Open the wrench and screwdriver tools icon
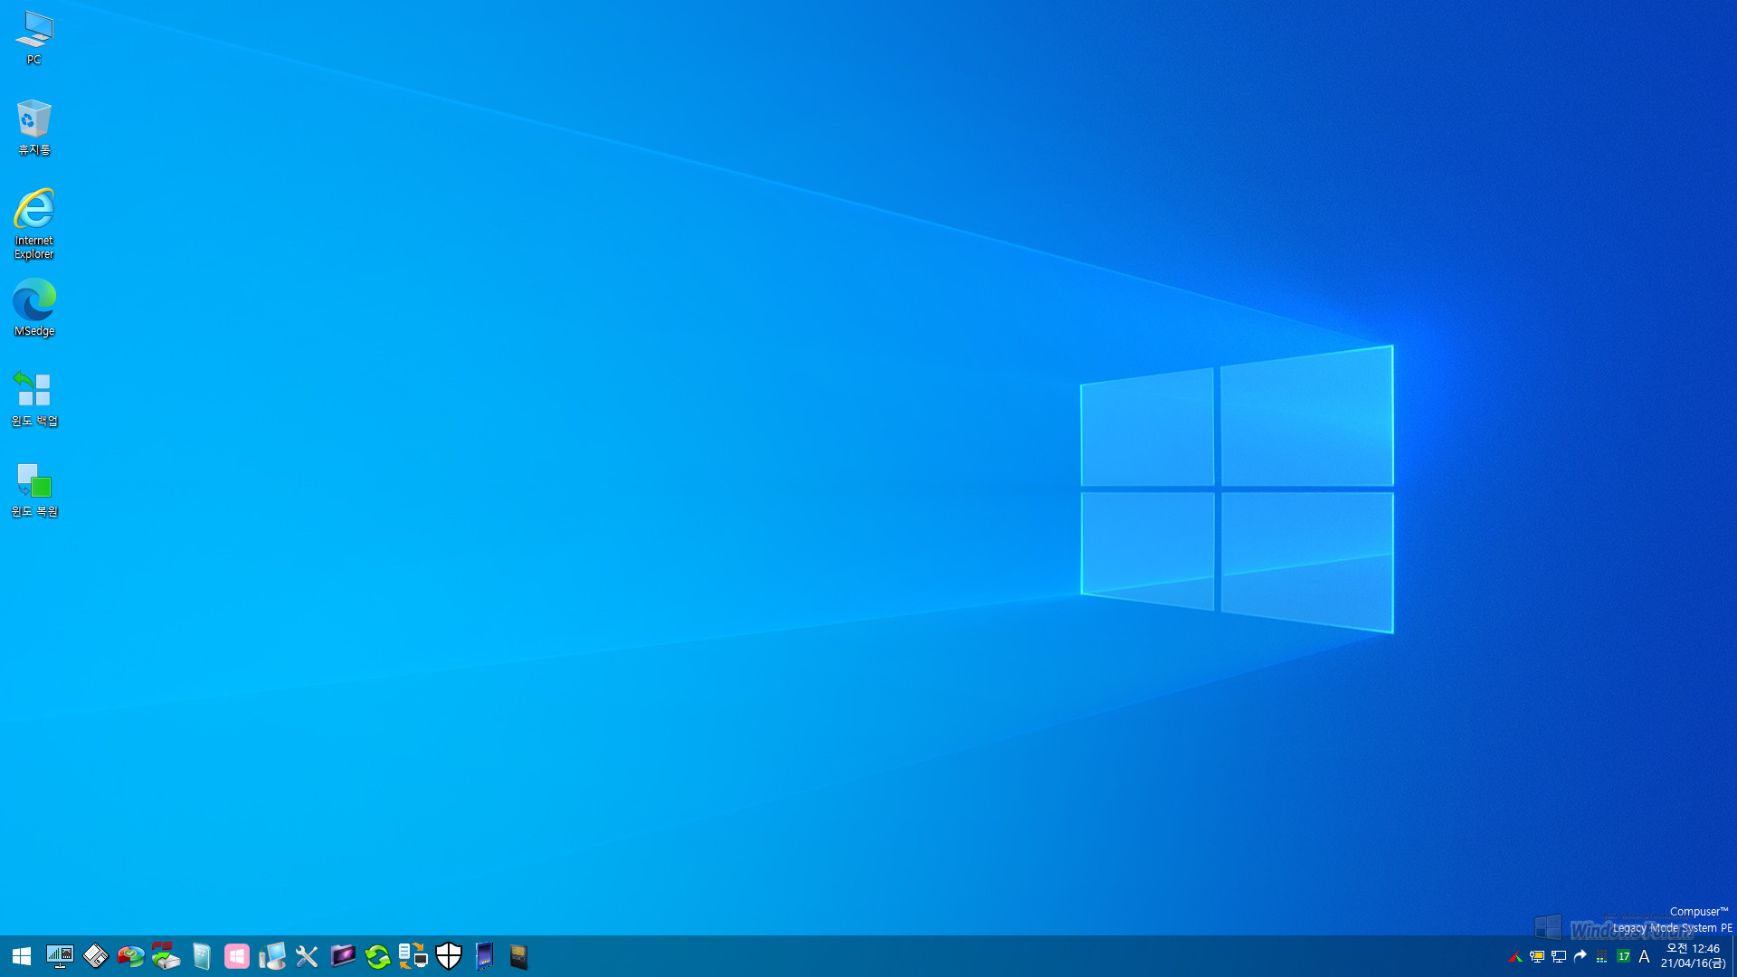Screen dimensions: 1737x977 click(307, 956)
